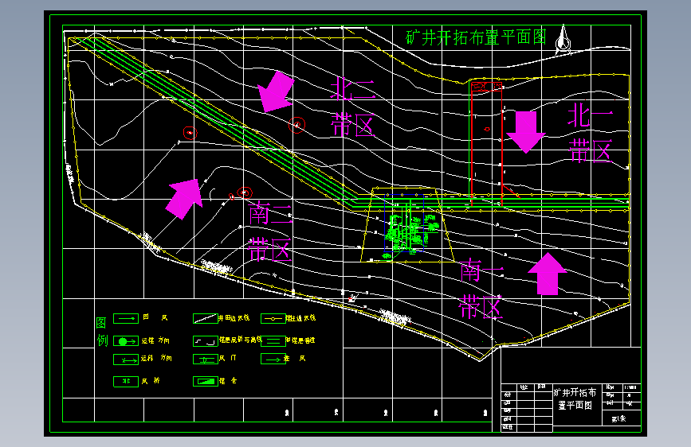
Task: Click the 回风 legend text
Action: 155,317
